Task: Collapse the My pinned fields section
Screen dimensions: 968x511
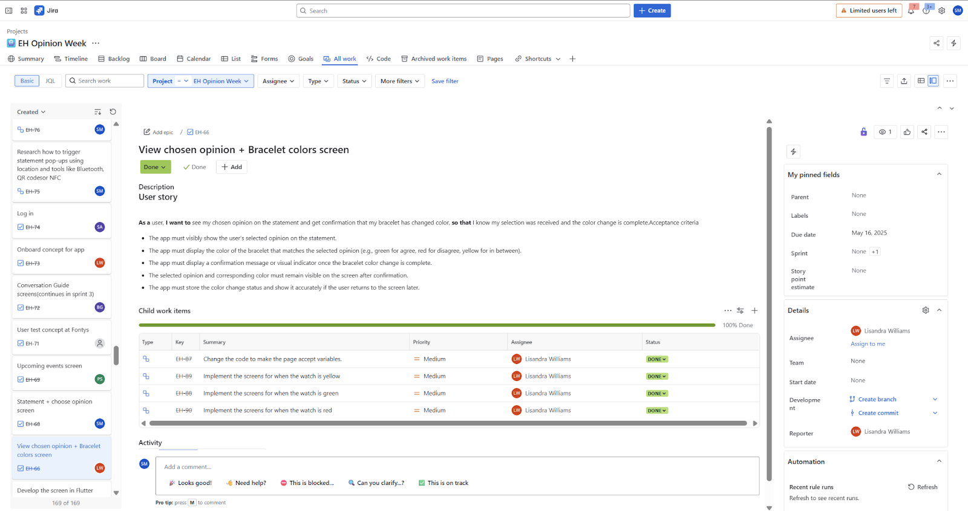Action: coord(939,174)
